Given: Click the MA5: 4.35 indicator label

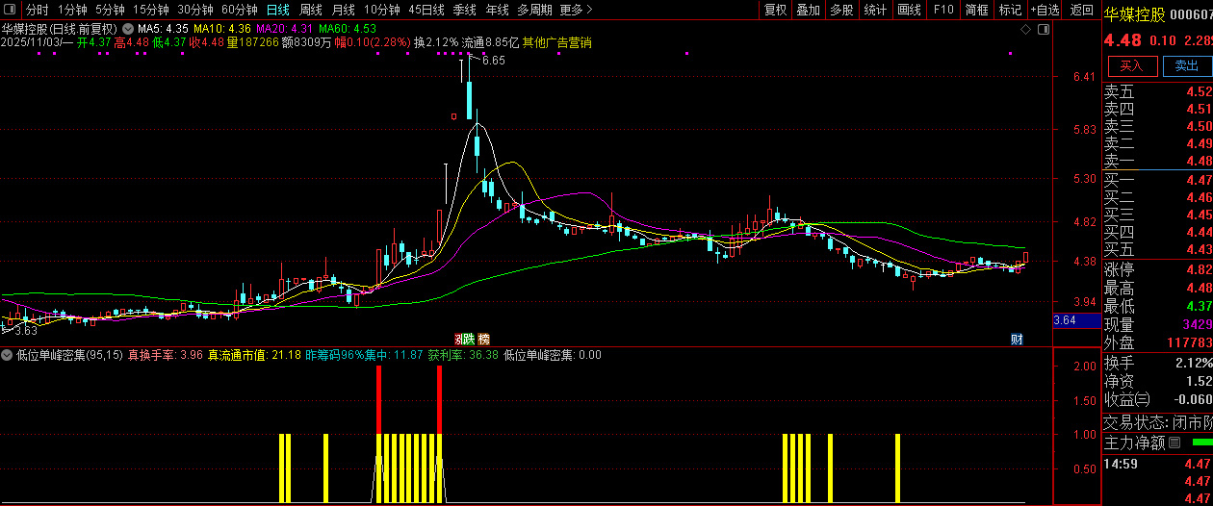Looking at the screenshot, I should (162, 29).
